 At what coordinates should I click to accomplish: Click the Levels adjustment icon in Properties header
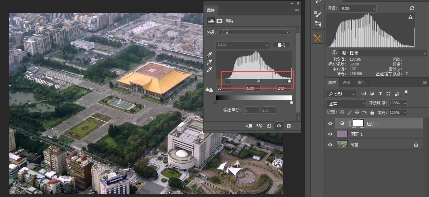211,21
